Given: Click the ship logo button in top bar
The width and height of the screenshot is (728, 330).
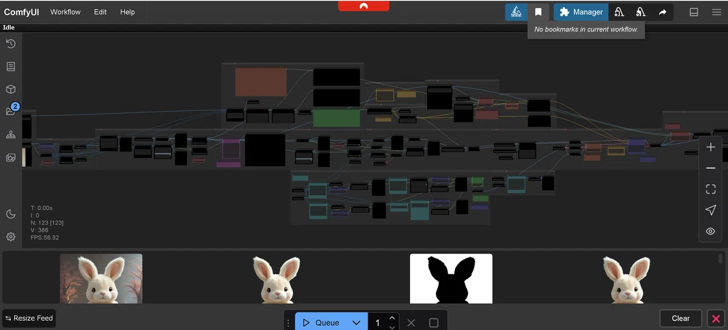Looking at the screenshot, I should point(516,12).
